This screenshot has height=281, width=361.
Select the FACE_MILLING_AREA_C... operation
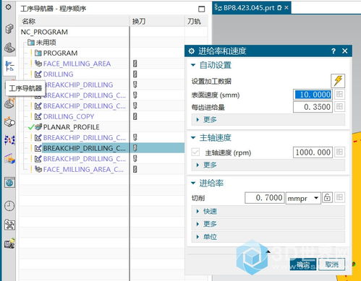coord(83,169)
